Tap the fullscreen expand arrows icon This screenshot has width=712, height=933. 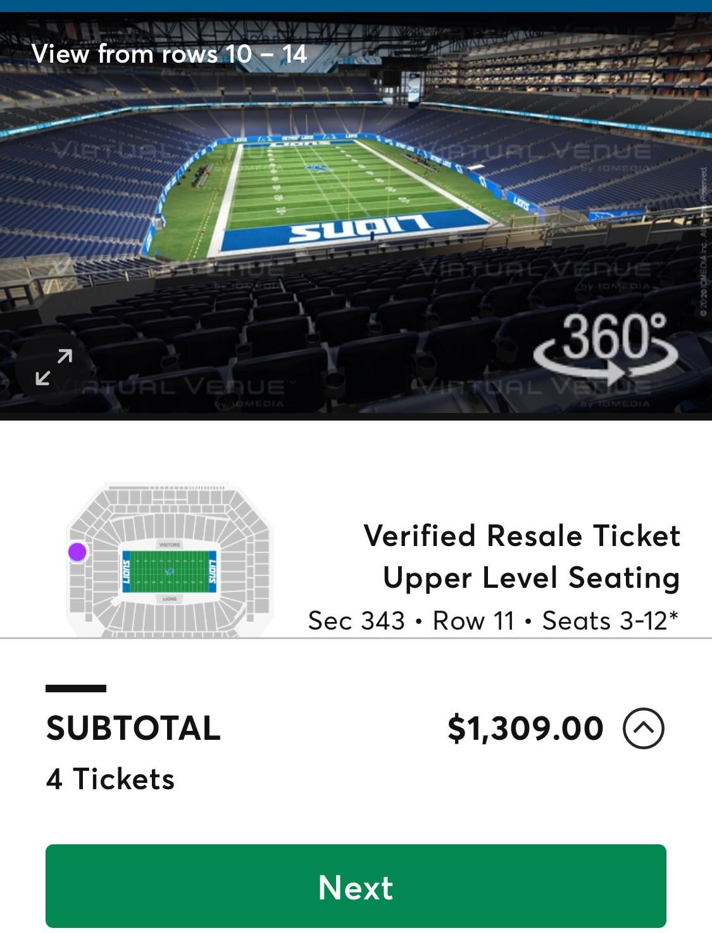point(54,367)
